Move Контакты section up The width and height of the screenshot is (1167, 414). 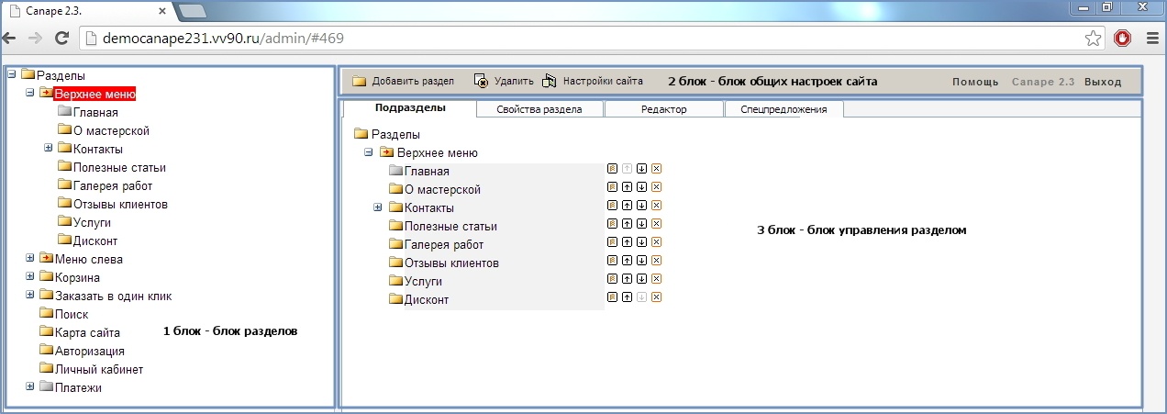tap(627, 206)
